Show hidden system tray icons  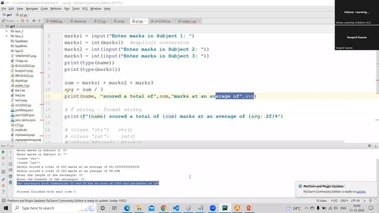point(306,208)
